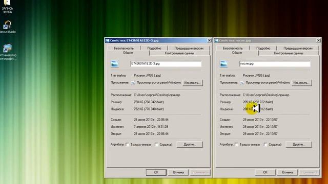328x184 pixels.
Task: Click the Windows Photo Viewer icon in the после.jpg window
Action: click(x=242, y=83)
